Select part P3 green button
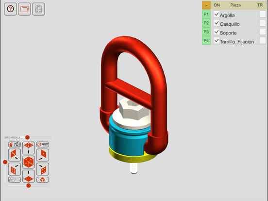The image size is (268, 201). 206,32
